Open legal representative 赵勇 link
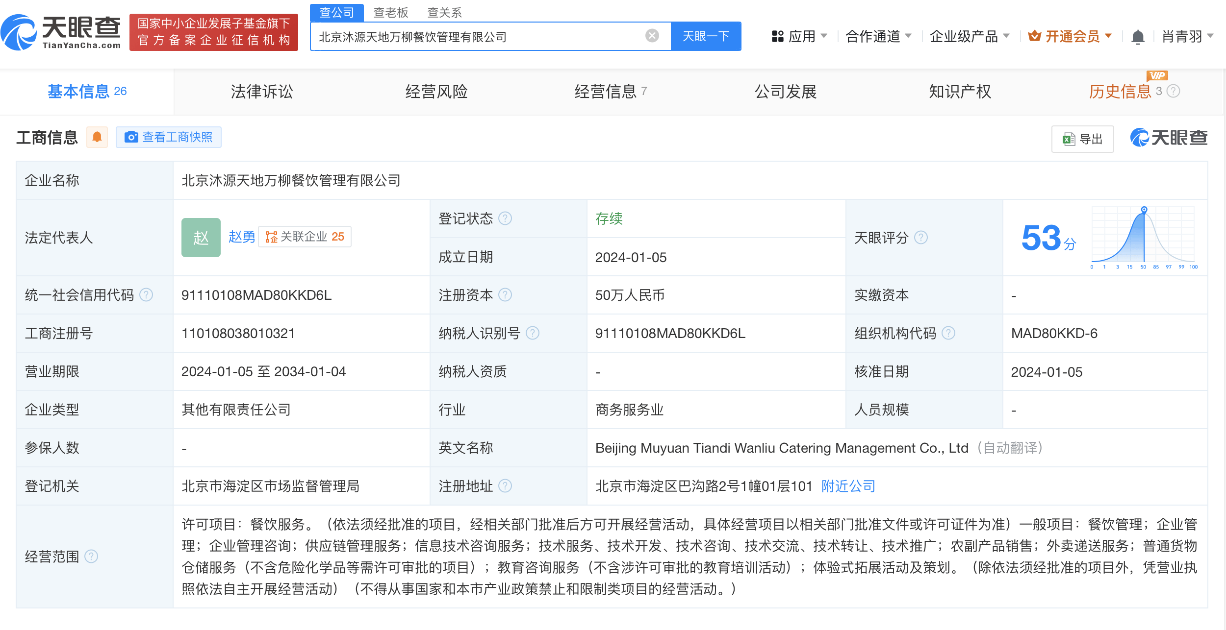 pyautogui.click(x=242, y=237)
